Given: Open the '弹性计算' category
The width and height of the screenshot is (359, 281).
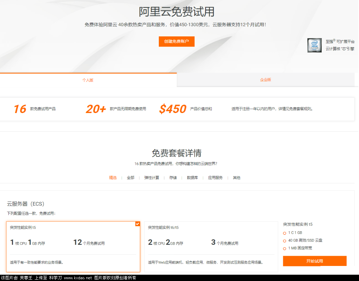Looking at the screenshot, I should tap(151, 178).
